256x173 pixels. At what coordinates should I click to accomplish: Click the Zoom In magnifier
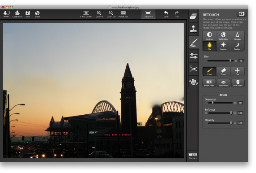point(99,14)
